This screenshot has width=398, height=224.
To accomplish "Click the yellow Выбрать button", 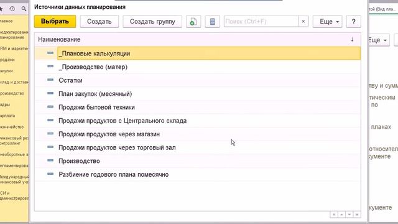I will (x=55, y=21).
